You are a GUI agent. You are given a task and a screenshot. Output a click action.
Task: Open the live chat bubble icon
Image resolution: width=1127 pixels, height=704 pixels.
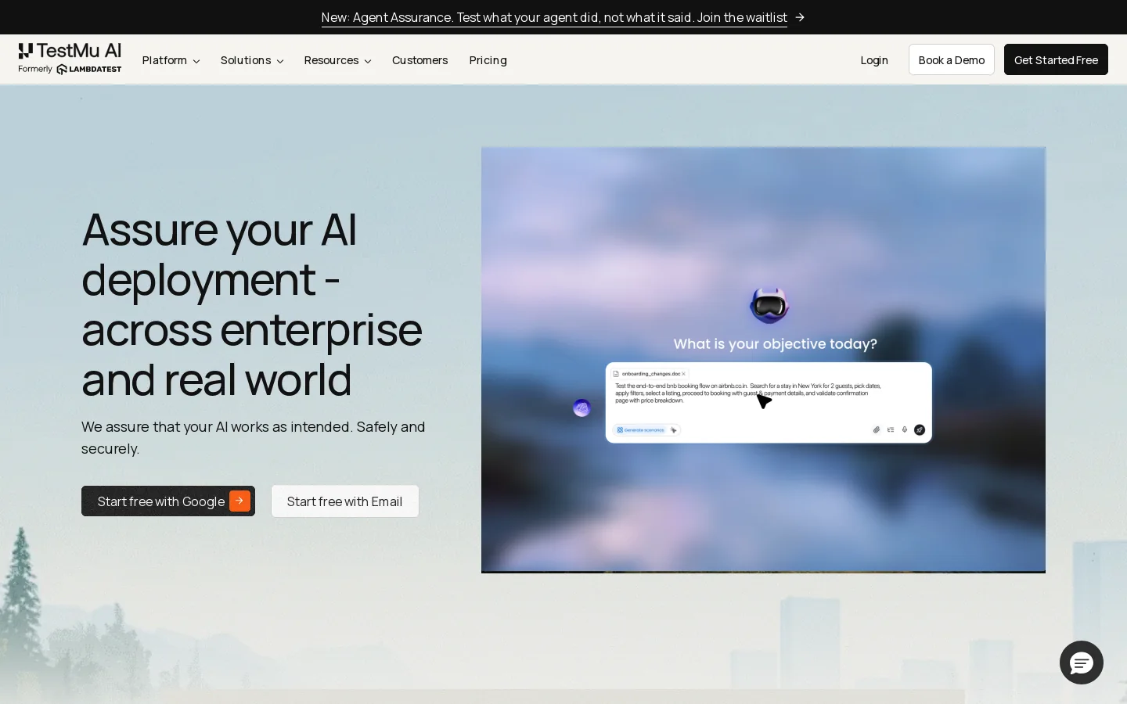coord(1082,663)
